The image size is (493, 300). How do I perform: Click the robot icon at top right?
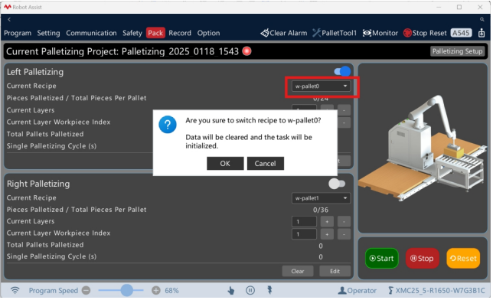[482, 33]
